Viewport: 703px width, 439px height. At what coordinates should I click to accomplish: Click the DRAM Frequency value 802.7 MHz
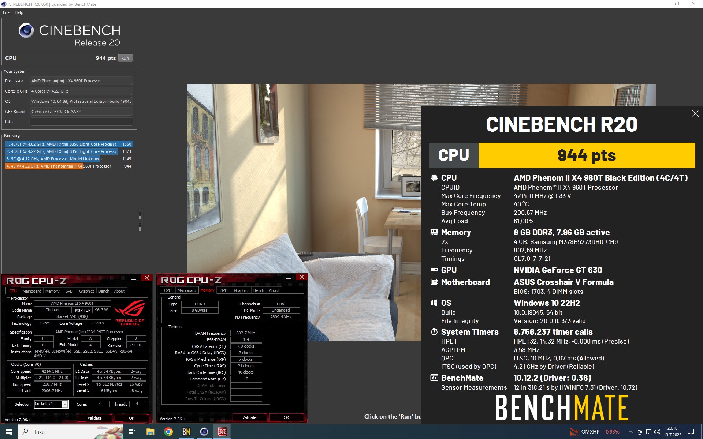coord(246,333)
